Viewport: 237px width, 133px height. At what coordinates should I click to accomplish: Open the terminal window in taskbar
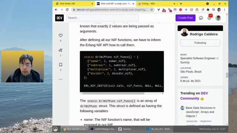click(x=103, y=129)
